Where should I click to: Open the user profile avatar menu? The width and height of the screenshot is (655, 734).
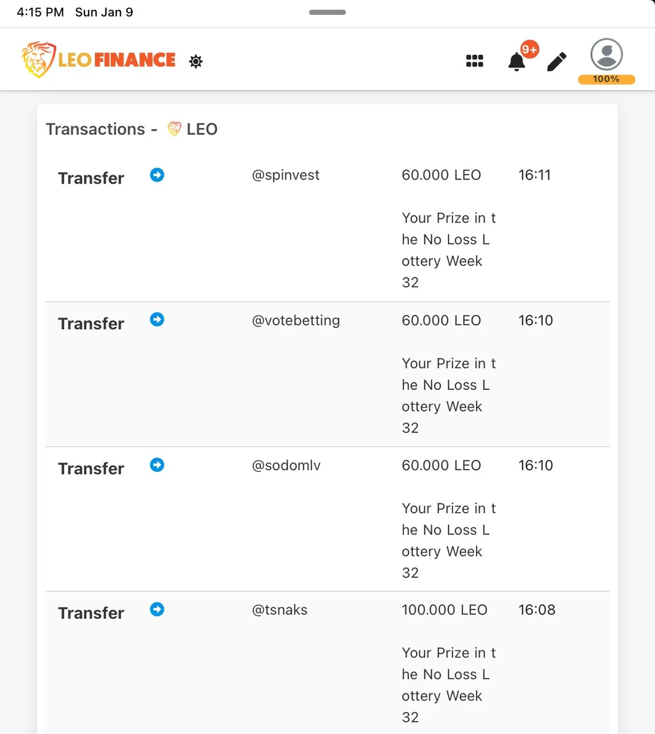click(x=606, y=54)
